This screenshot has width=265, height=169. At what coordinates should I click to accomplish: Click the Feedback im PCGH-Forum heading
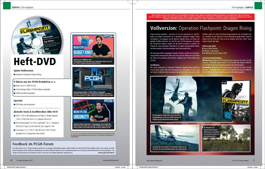coord(33,144)
